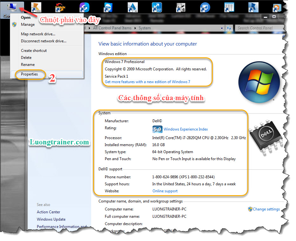Viewport: 296px width, 241px height.
Task: Click the support hours value text
Action: click(x=194, y=184)
